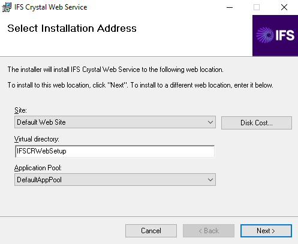The width and height of the screenshot is (298, 244).
Task: Click the text starting 'To install to this web location'
Action: (x=140, y=85)
